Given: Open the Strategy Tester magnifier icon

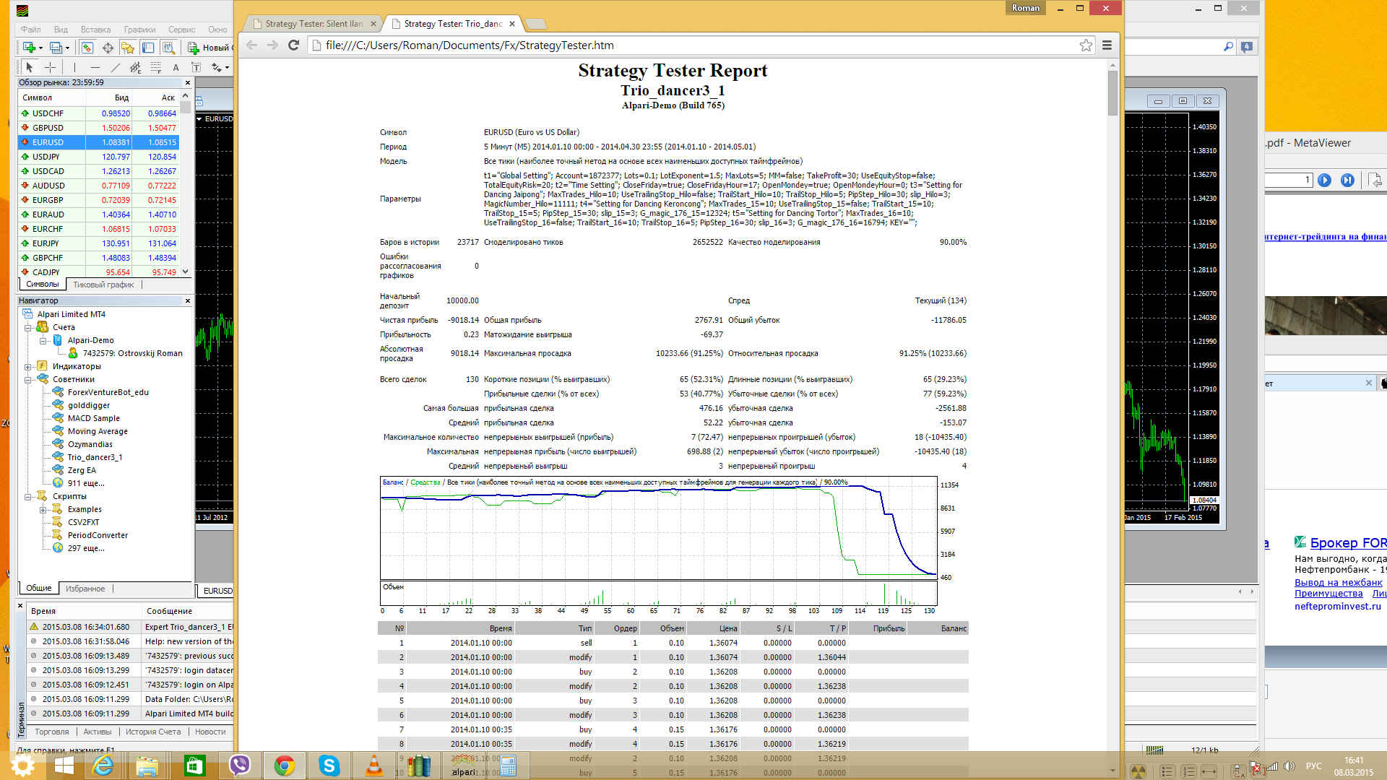Looking at the screenshot, I should (x=168, y=48).
